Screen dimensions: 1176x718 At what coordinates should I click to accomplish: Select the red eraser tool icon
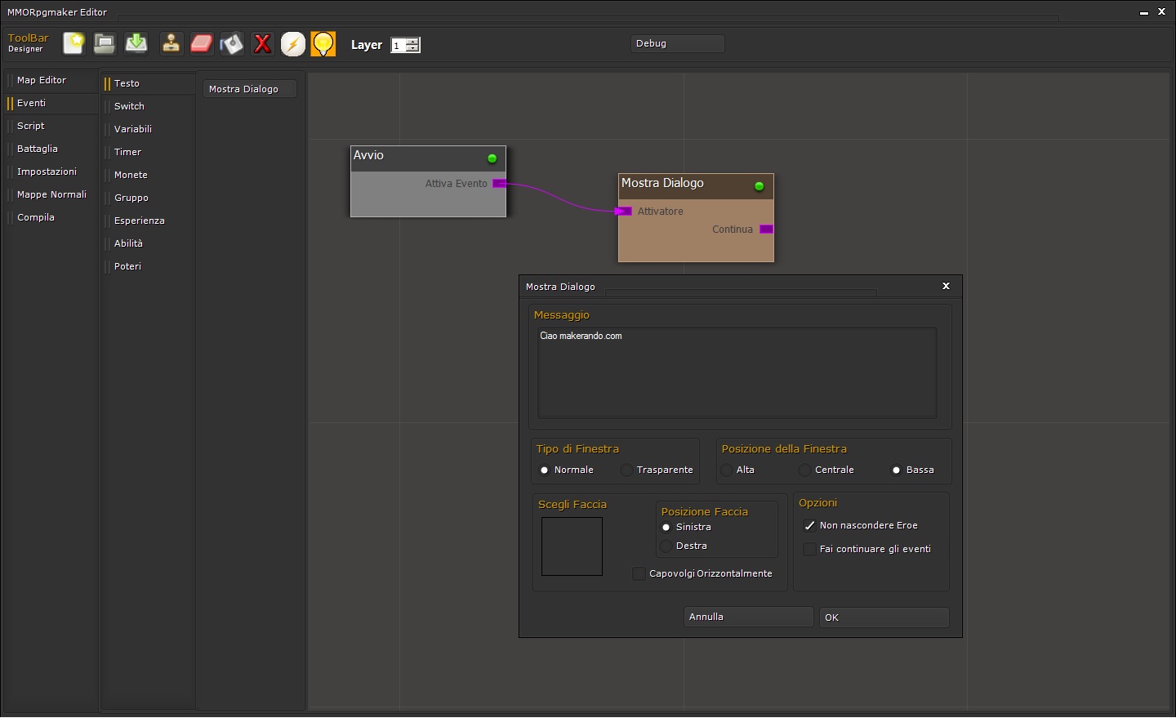coord(202,43)
